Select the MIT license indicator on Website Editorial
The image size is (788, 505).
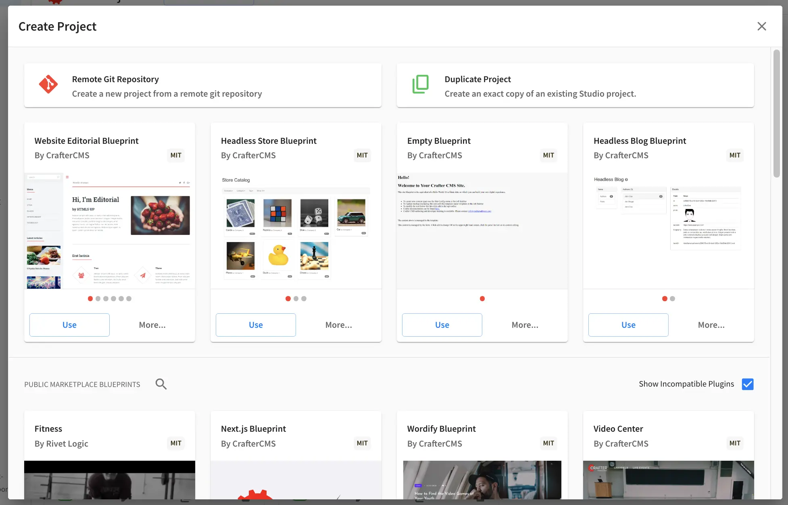pos(175,155)
